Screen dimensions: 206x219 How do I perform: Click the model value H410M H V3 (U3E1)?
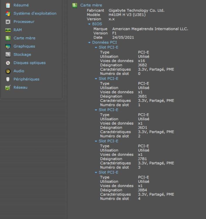pos(127,15)
